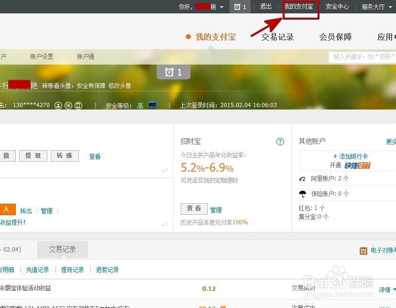Image resolution: width=396 pixels, height=308 pixels.
Task: Click the keyword search input field
Action: [362, 57]
